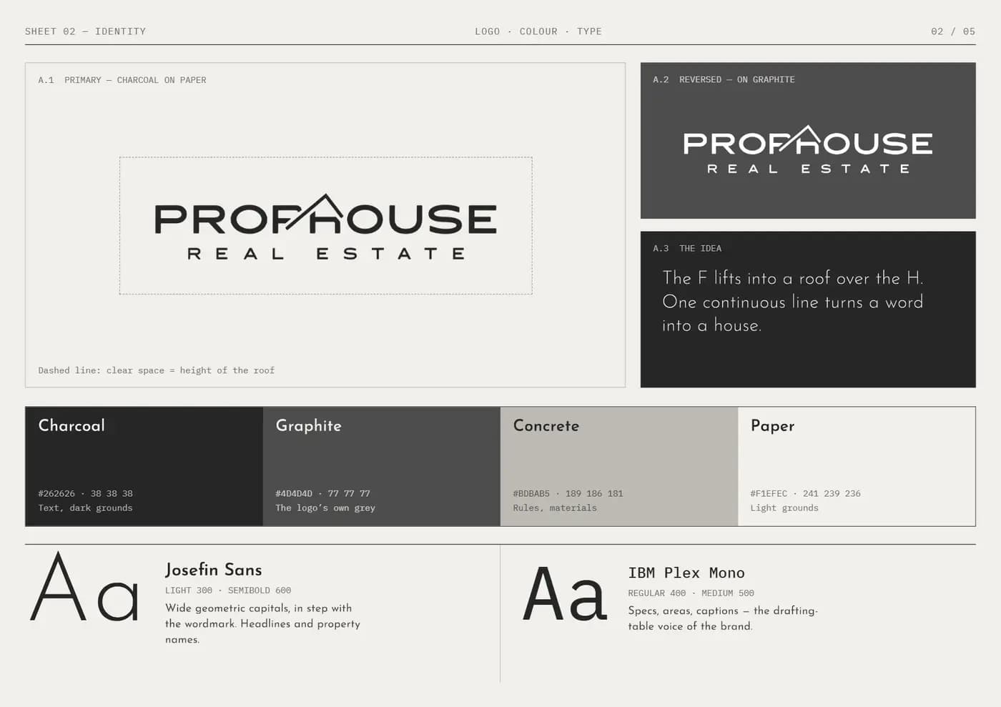Click the 'REAL ESTATE' tagline in the reversed logo
1001x707 pixels.
coord(808,169)
